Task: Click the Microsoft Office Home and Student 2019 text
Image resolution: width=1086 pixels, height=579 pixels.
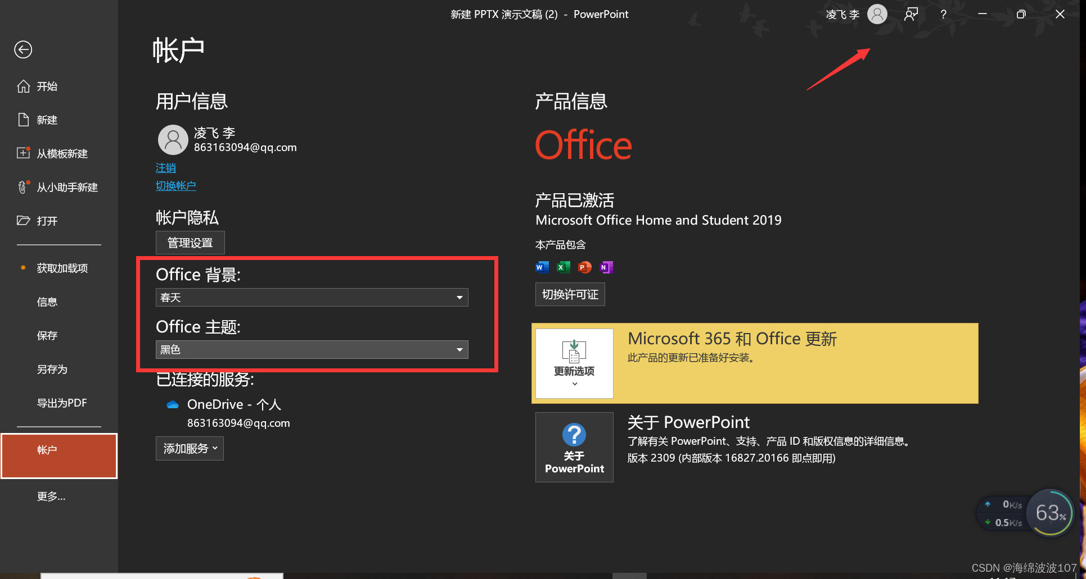Action: tap(659, 220)
